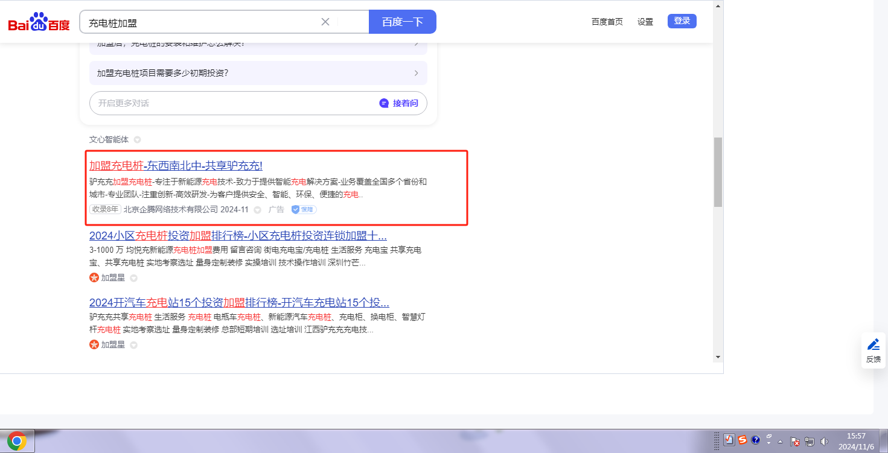Click the Baidu logo in the header
Image resolution: width=888 pixels, height=453 pixels.
[x=39, y=22]
